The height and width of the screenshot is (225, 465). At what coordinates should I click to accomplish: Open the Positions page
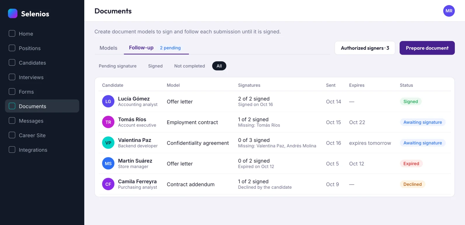point(42,48)
